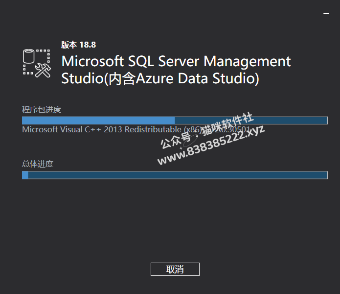This screenshot has height=294, width=340.
Task: Click the crossed wrench and hammer icon
Action: tap(43, 71)
